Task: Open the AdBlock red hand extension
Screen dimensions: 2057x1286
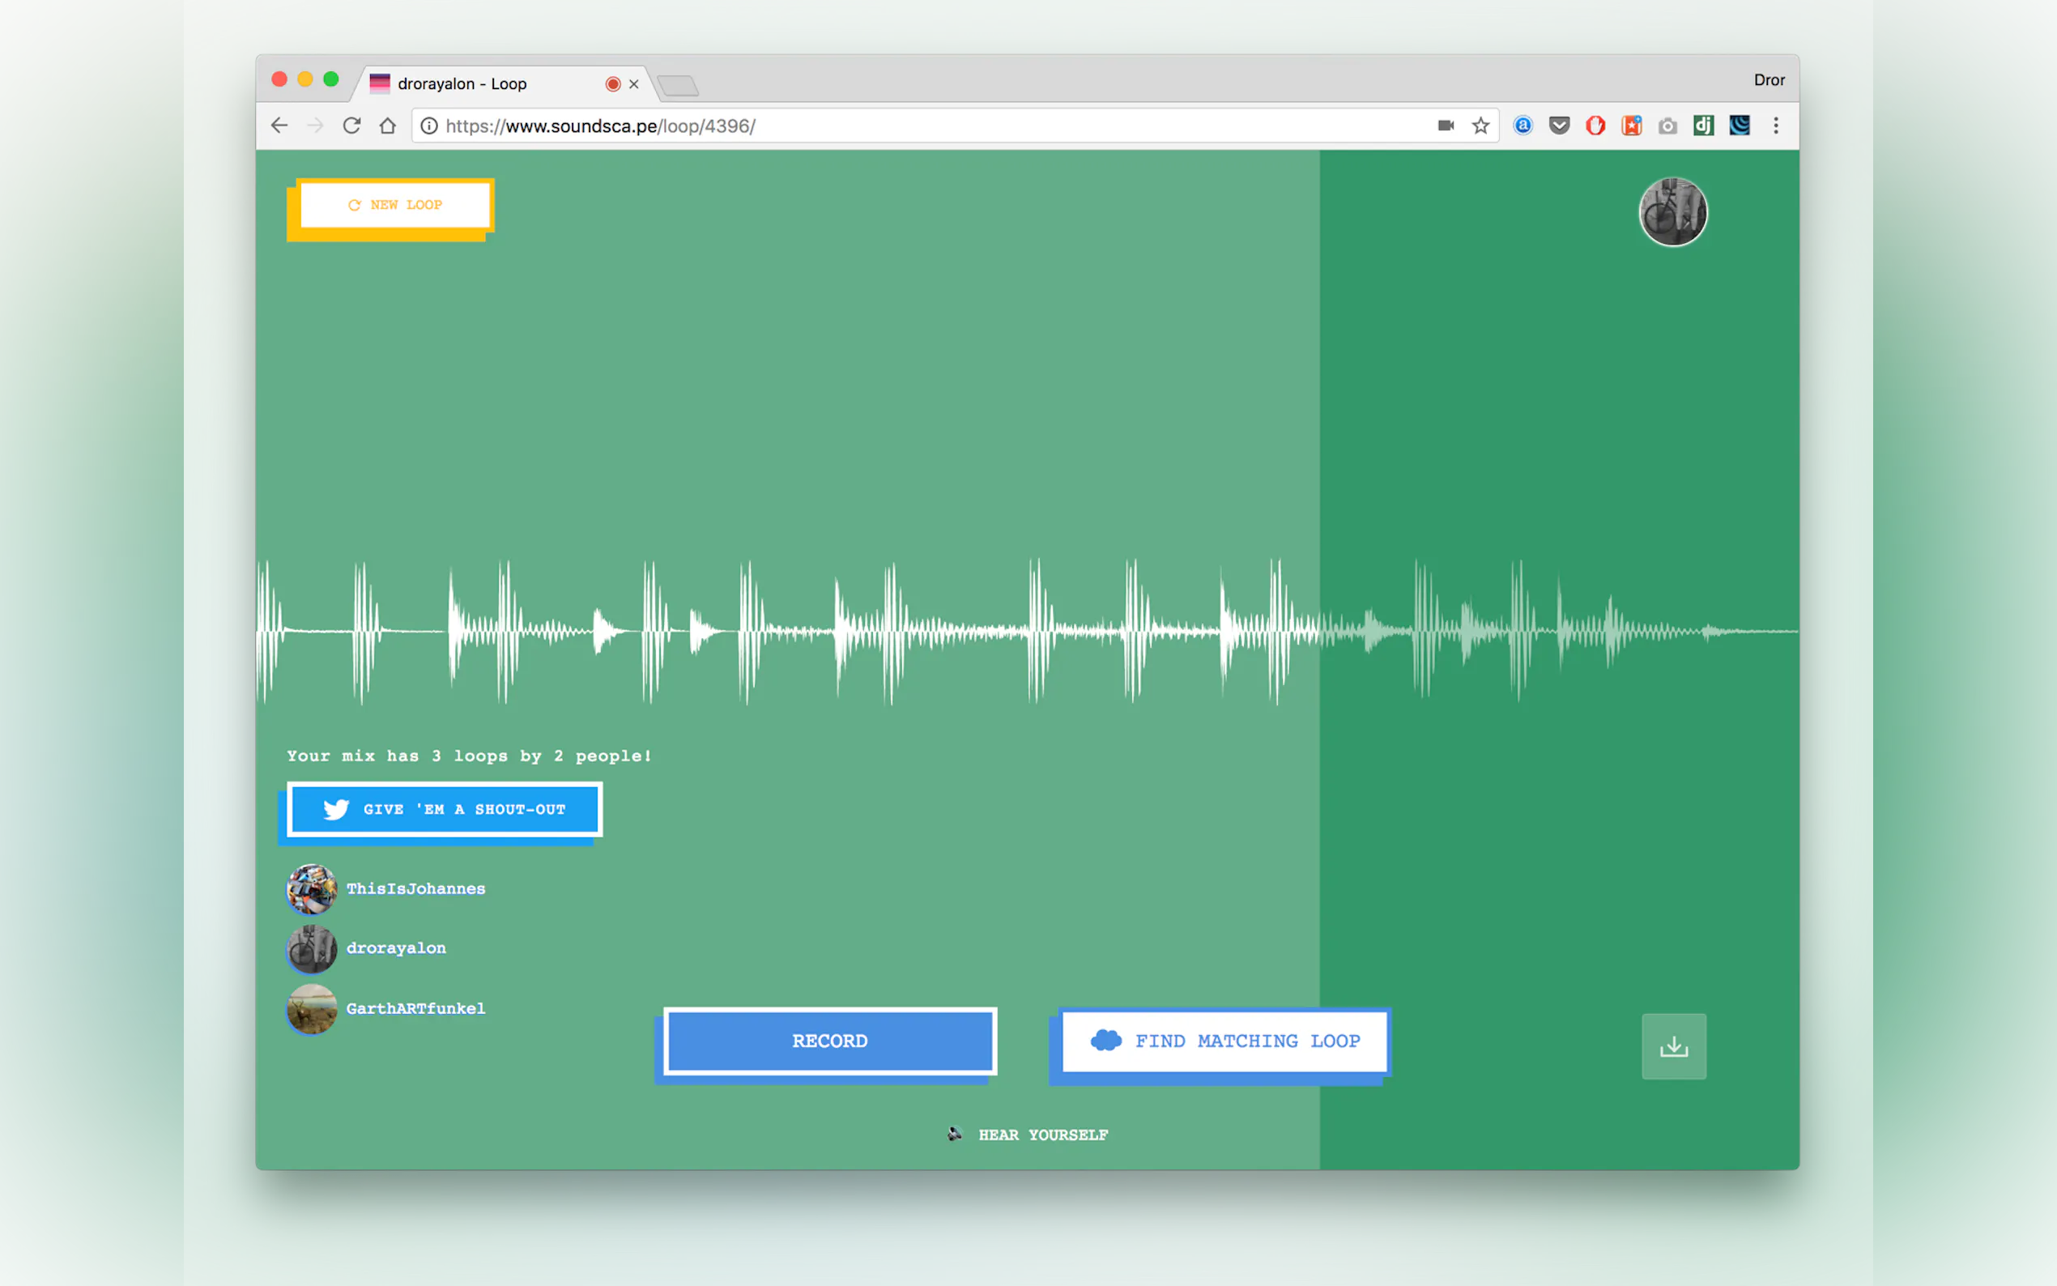Action: tap(1595, 126)
